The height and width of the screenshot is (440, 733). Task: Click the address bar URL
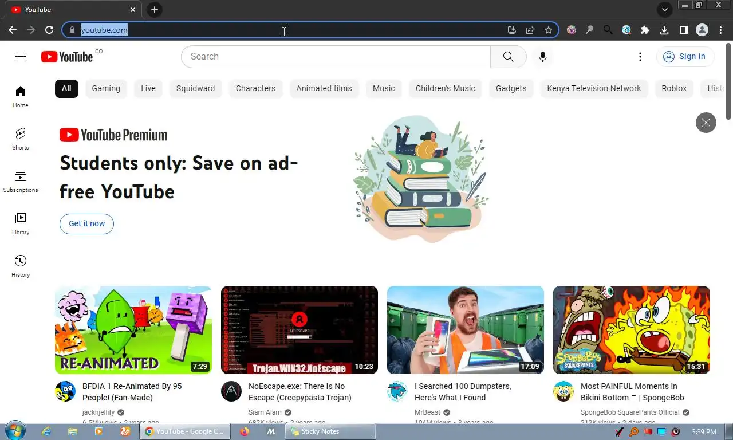click(104, 30)
